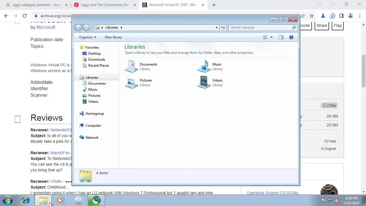Launch Internet Explorer from taskbar
Viewport: 366px width, 206px height.
[x=26, y=201]
